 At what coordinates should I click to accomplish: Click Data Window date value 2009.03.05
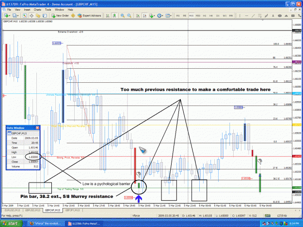(x=32, y=138)
